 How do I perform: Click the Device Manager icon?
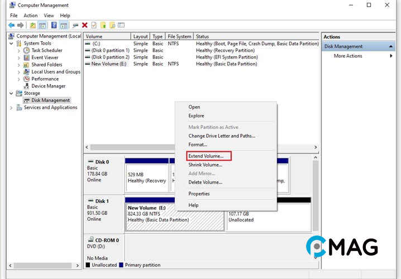(27, 86)
